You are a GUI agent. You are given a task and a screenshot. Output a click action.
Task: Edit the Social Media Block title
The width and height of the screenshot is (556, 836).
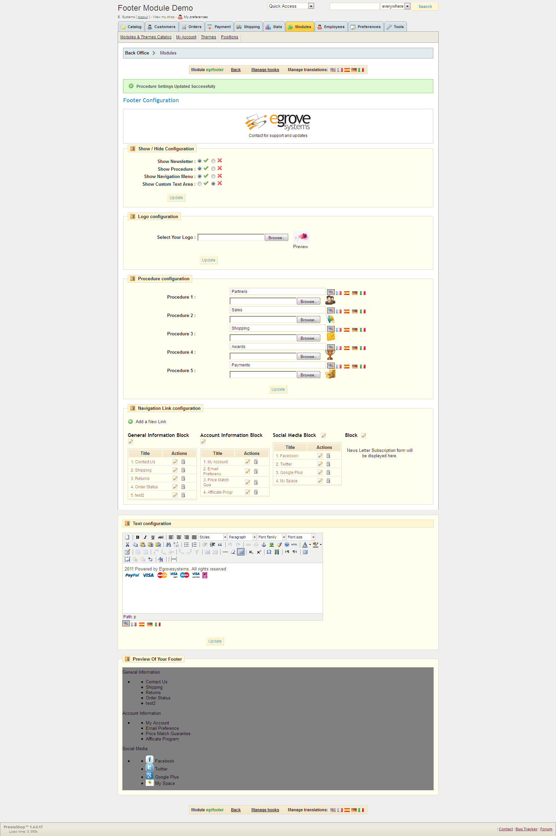tap(324, 435)
